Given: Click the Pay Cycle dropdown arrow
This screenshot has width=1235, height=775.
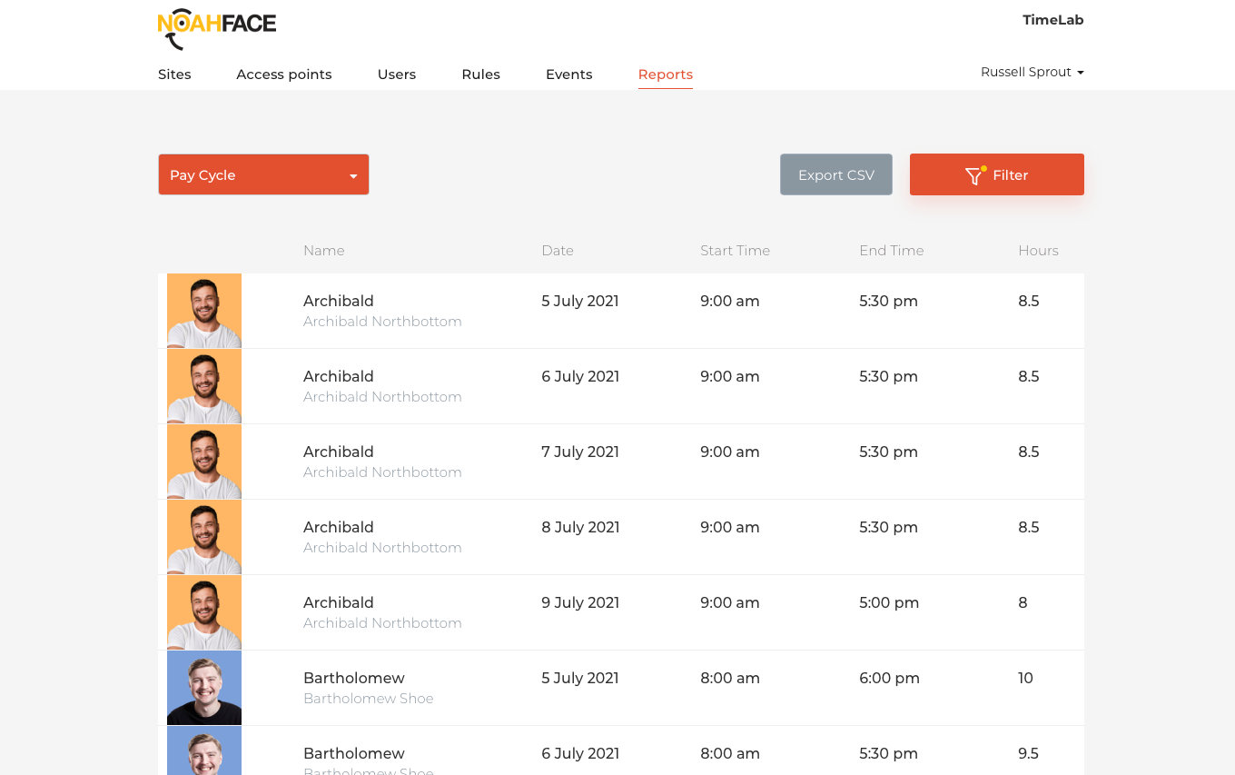Looking at the screenshot, I should pos(353,176).
